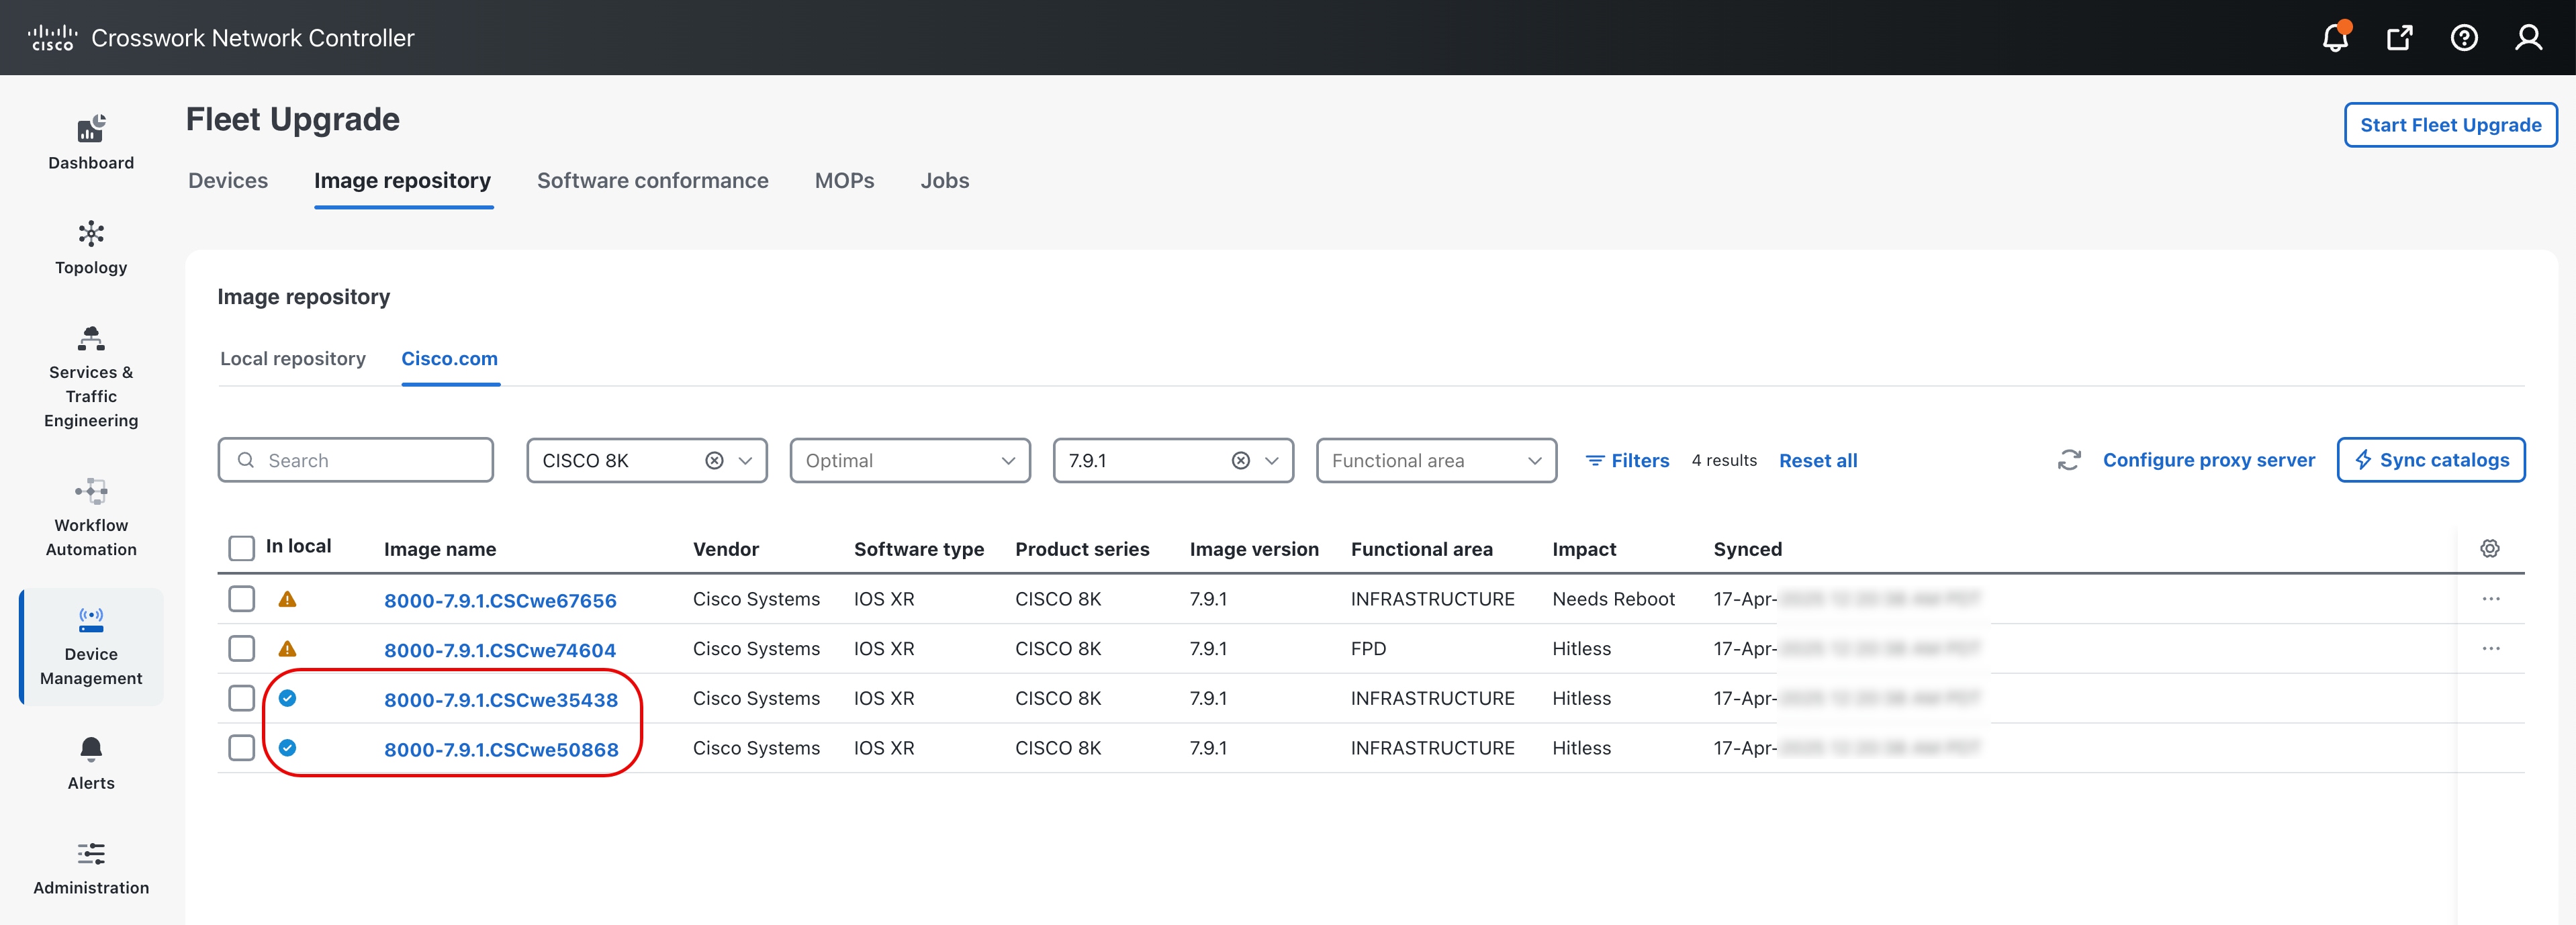
Task: Open the Optimal filter dropdown
Action: pos(909,460)
